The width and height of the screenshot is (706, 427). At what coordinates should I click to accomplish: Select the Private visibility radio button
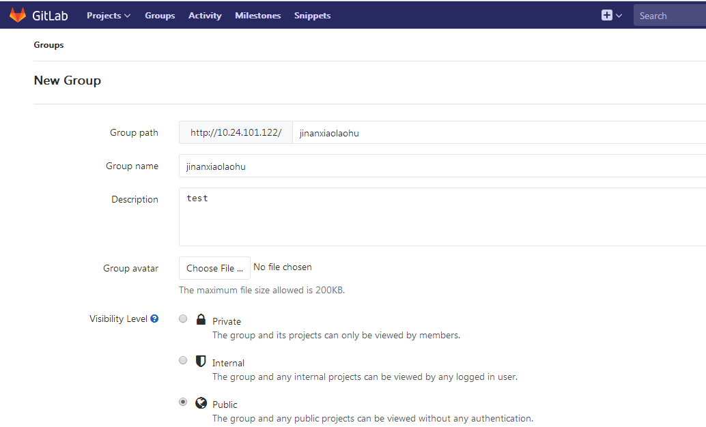tap(183, 319)
